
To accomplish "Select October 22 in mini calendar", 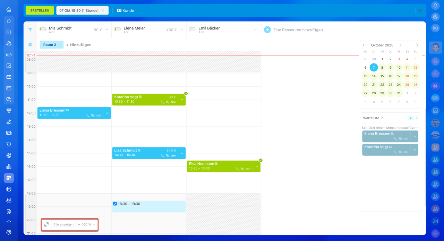I will pos(382,85).
